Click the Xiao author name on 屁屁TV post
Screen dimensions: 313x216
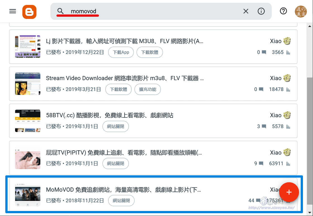276,153
